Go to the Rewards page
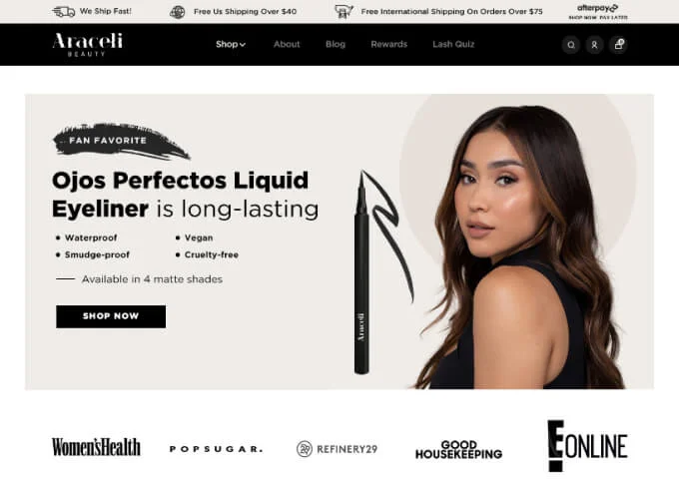 (x=388, y=44)
